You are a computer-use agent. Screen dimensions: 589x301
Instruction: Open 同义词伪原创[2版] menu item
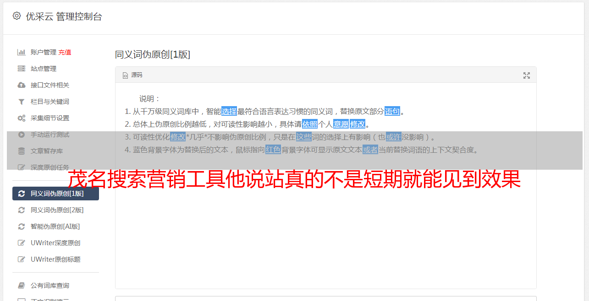(55, 210)
